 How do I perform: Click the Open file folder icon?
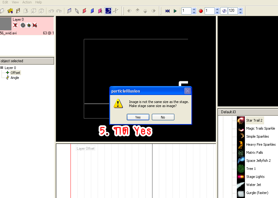(x=10, y=11)
